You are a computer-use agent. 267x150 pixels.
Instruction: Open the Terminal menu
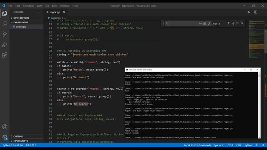point(64,5)
